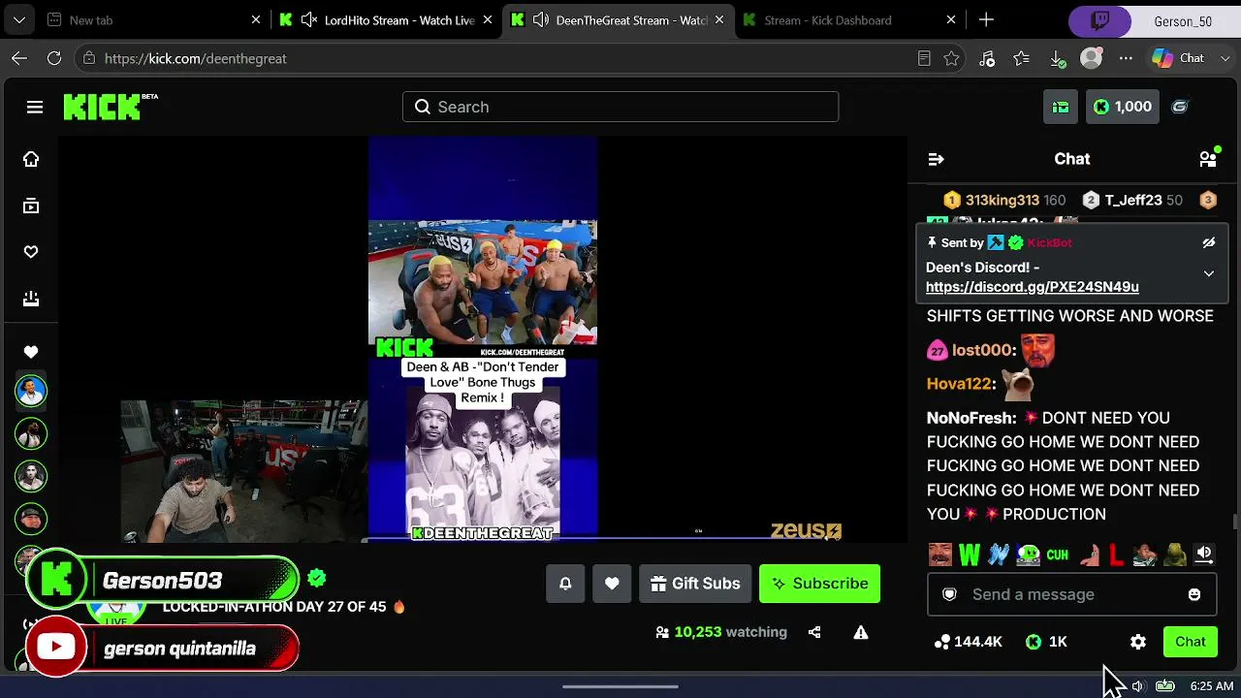Viewport: 1241px width, 698px height.
Task: Gift subs to the channel
Action: pos(695,584)
